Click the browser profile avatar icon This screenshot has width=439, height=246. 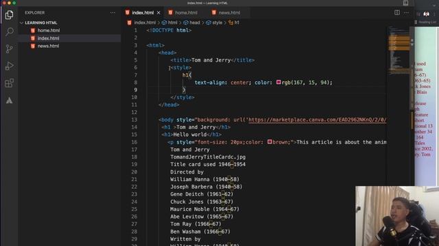pos(427,14)
